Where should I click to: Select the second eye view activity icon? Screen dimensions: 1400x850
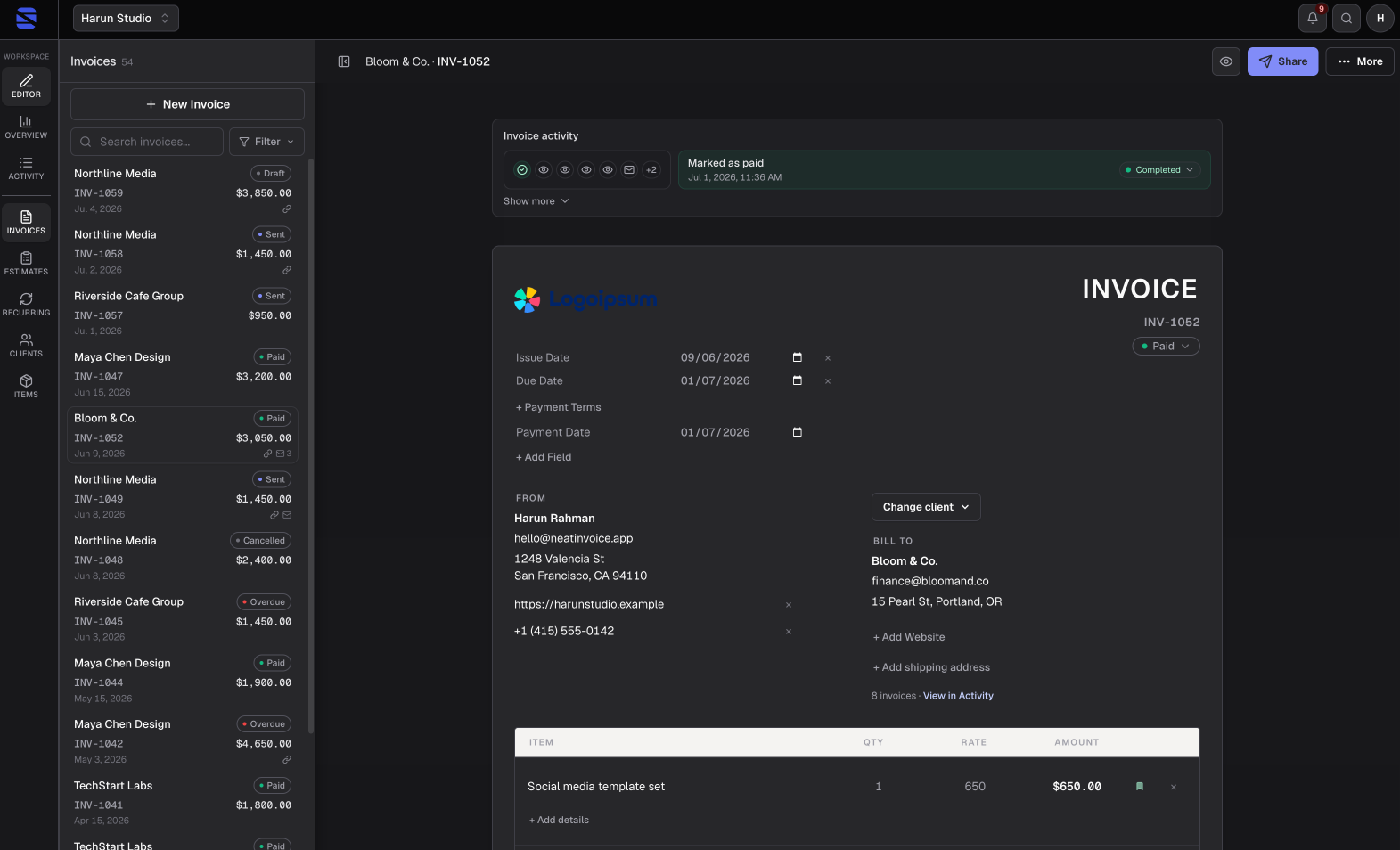coord(565,170)
